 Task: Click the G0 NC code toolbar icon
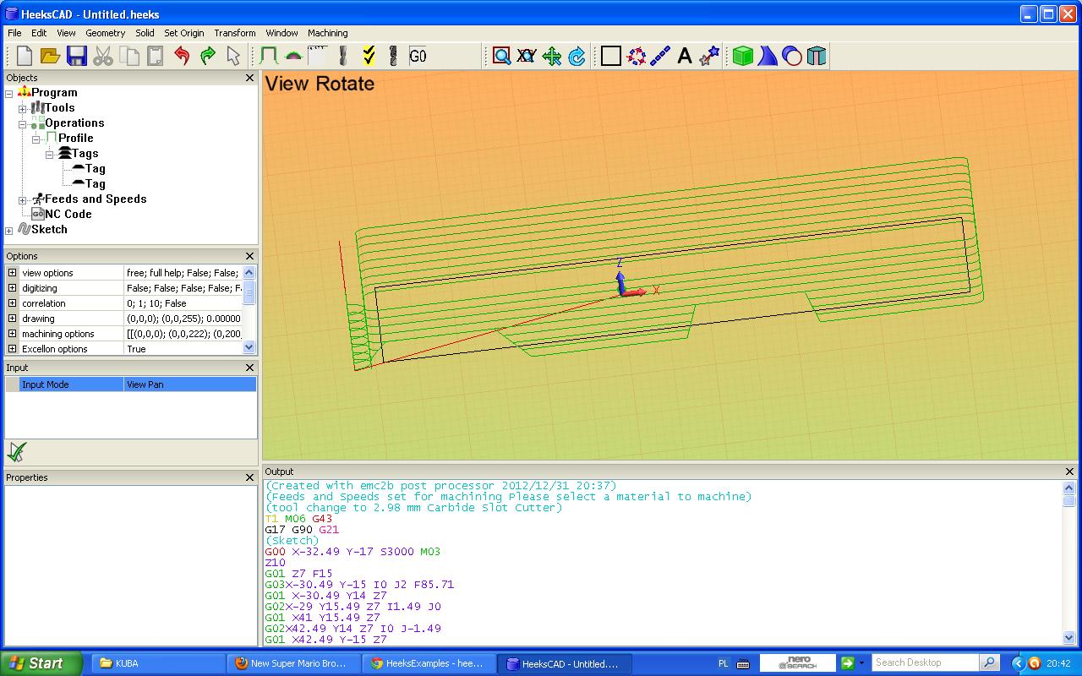point(418,56)
